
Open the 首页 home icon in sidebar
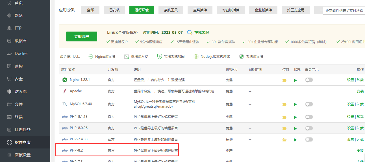[9, 3]
